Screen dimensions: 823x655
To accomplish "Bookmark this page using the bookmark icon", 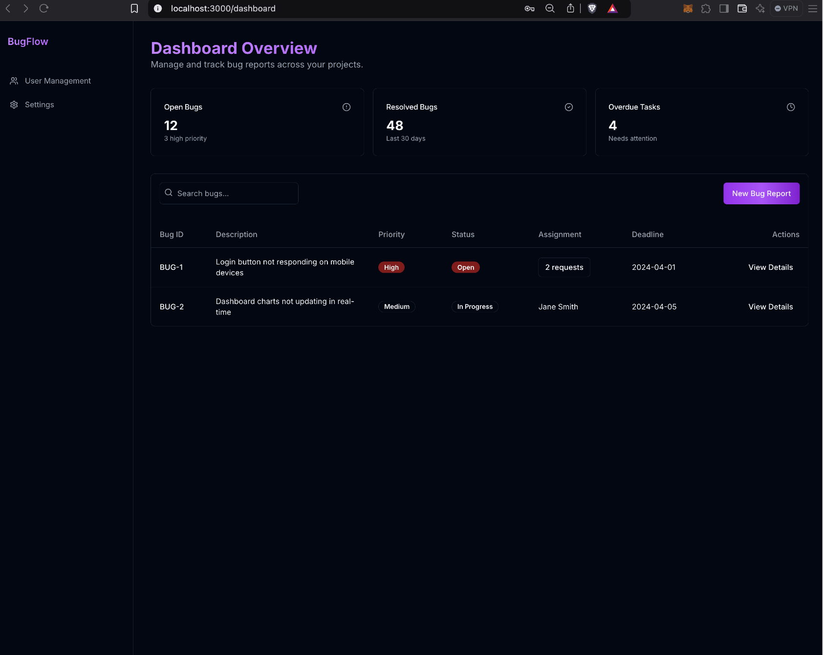I will click(x=134, y=8).
